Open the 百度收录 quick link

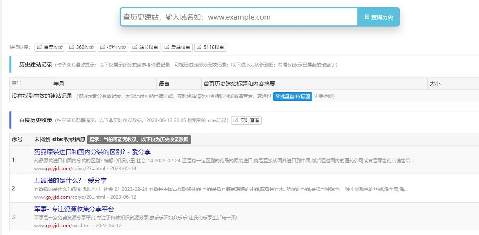(x=50, y=47)
